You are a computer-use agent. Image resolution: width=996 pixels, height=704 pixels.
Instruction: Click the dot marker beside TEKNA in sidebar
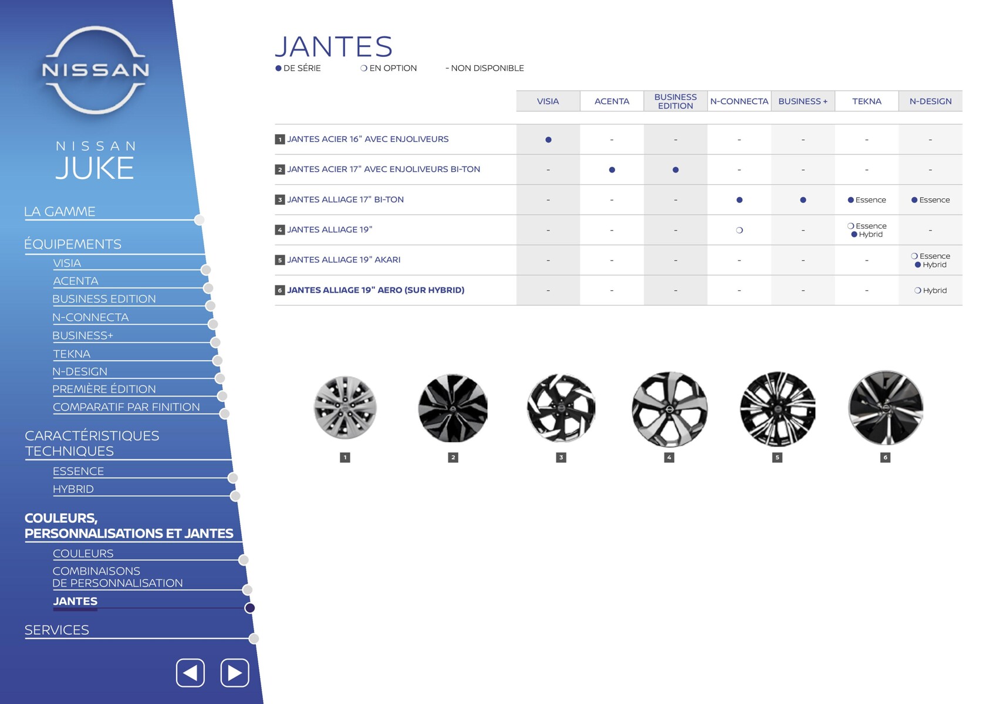218,360
